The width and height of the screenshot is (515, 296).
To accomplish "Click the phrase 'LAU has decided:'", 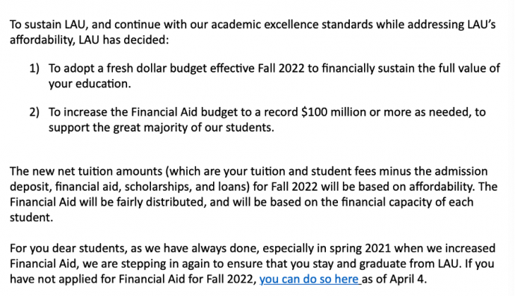I will coord(123,40).
